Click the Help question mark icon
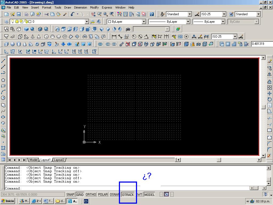Image resolution: width=273 pixels, height=205 pixels. point(152,14)
